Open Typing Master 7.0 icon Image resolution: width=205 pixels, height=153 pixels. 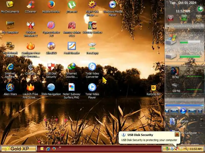pos(51,29)
